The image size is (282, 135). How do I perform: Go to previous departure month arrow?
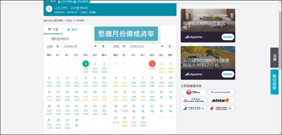(x=57, y=46)
